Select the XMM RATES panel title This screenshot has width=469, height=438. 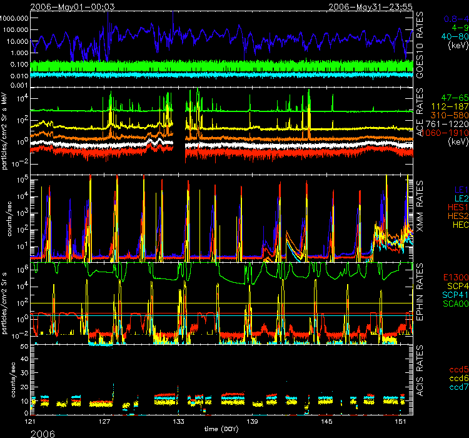(x=420, y=215)
